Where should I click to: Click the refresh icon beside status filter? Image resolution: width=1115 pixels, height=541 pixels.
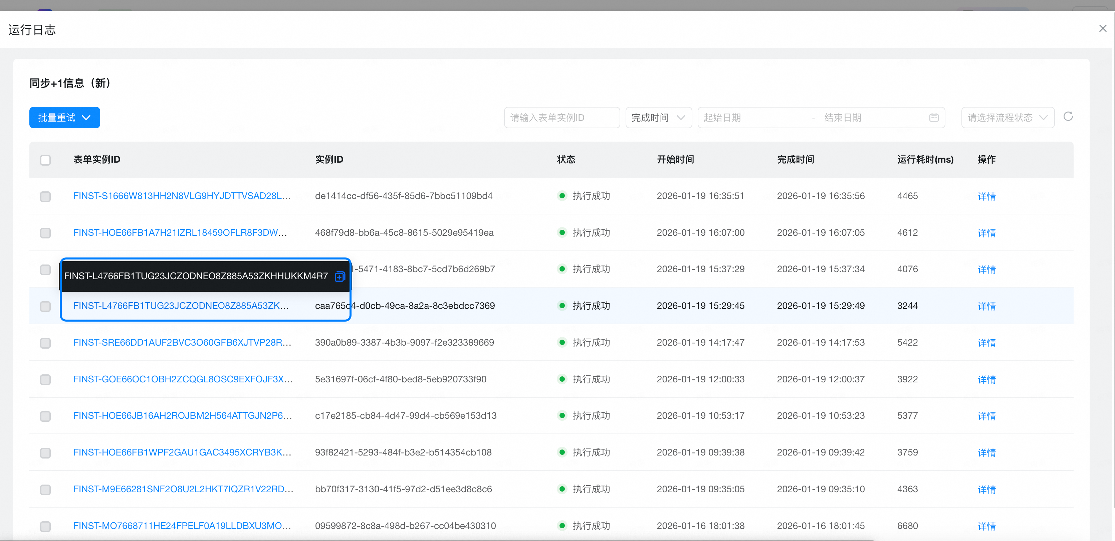tap(1068, 117)
